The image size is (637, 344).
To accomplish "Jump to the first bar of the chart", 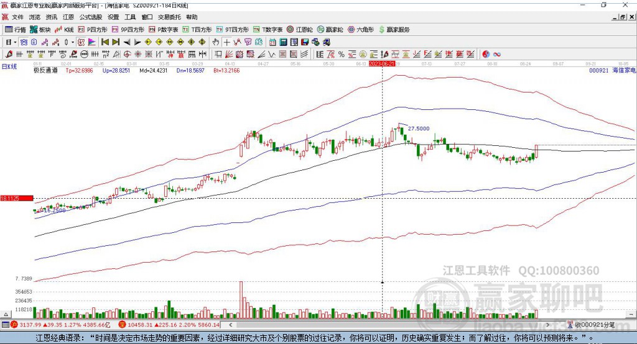I will tap(105, 42).
